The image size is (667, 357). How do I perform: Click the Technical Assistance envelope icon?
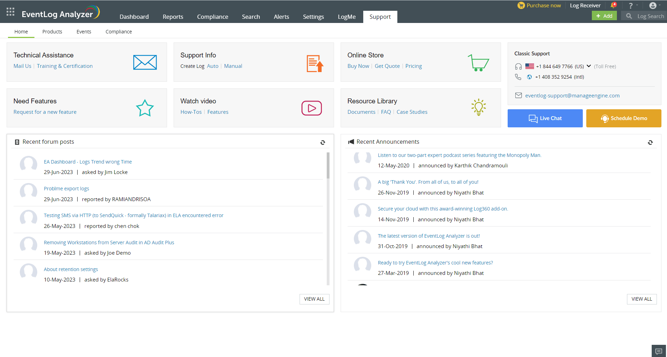point(145,62)
